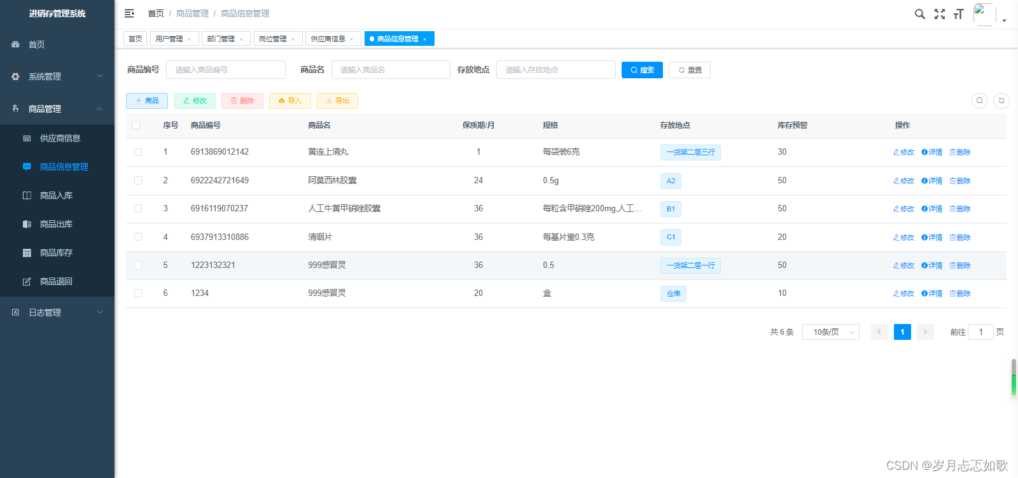Click the 一货架二层三行 location tag
Screen dimensions: 1018x478
(690, 152)
